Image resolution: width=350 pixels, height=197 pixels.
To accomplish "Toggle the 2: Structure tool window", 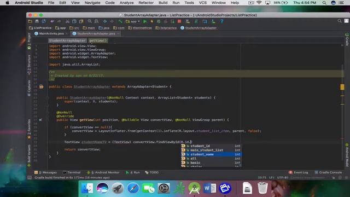I will tap(29, 65).
